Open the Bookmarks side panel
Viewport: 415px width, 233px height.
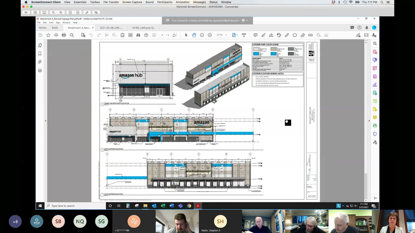40,54
